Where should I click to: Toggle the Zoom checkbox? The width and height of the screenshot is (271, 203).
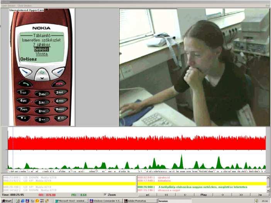pyautogui.click(x=105, y=195)
